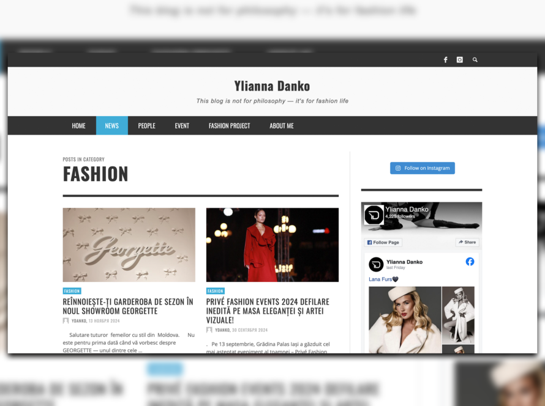Open the About Me page
Viewport: 545px width, 406px height.
(281, 126)
